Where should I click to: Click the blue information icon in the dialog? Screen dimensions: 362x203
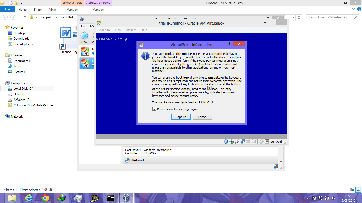point(145,56)
